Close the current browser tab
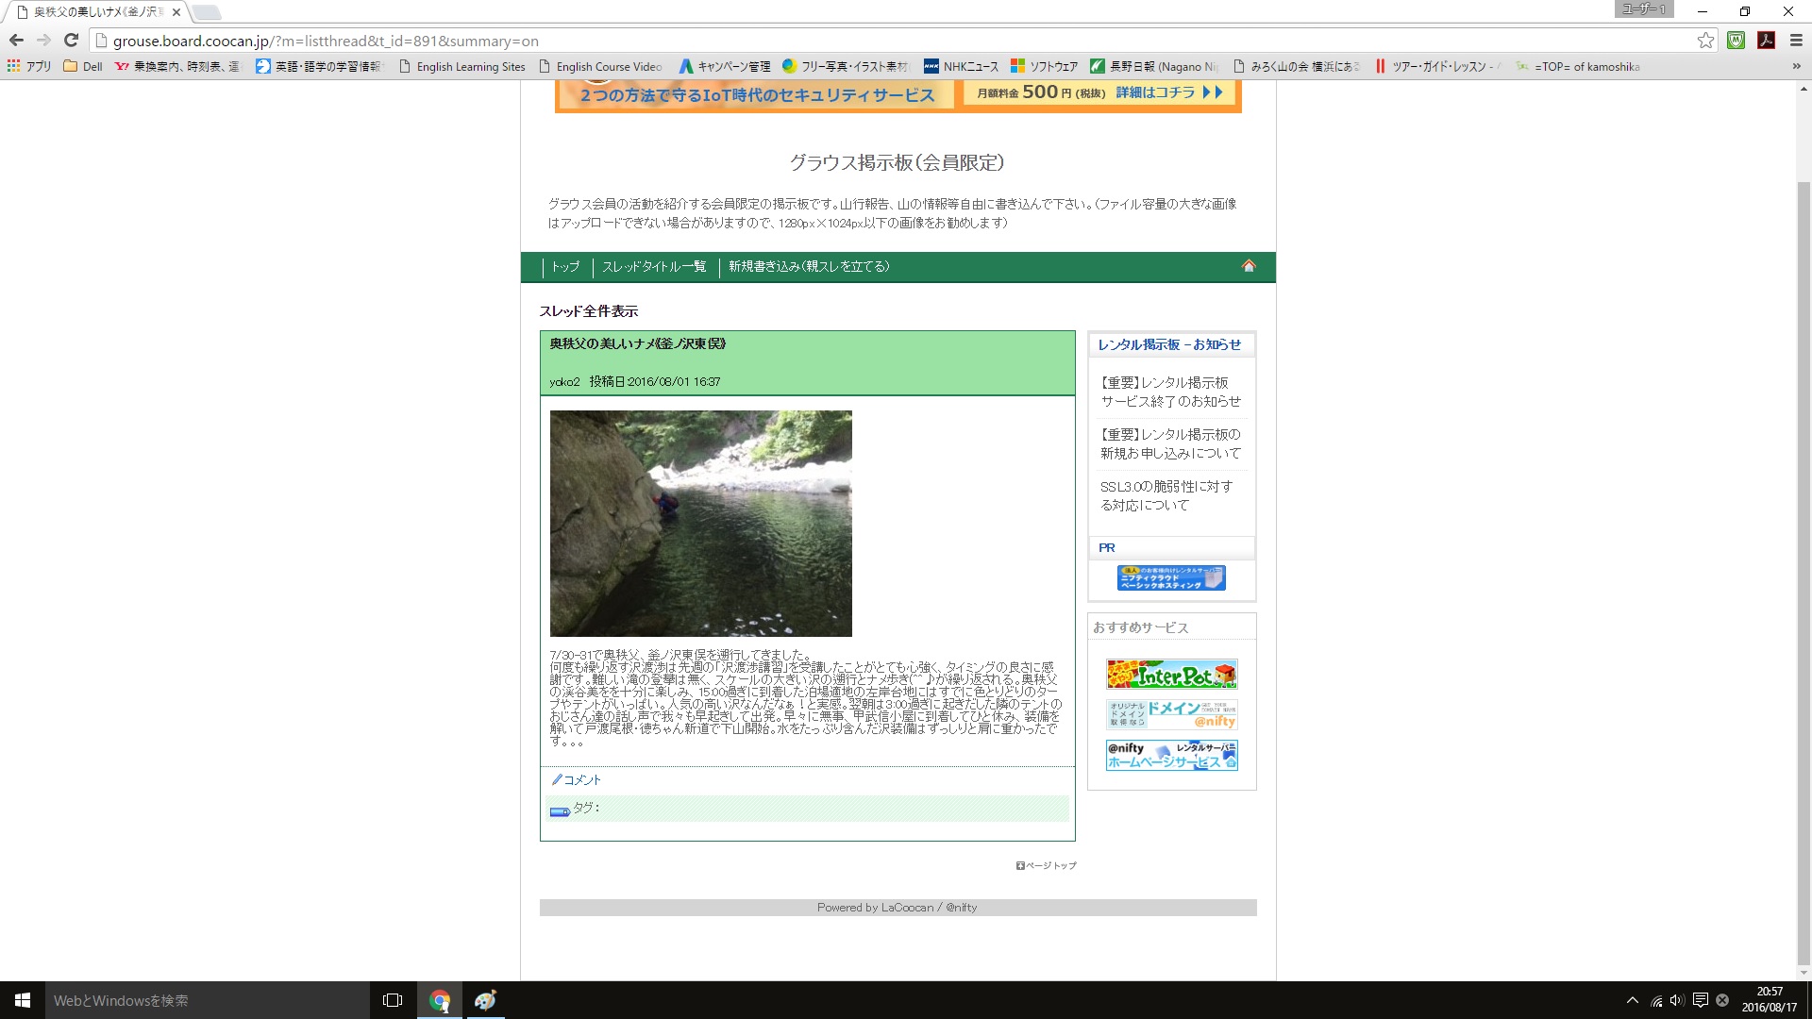The image size is (1812, 1019). (x=176, y=12)
